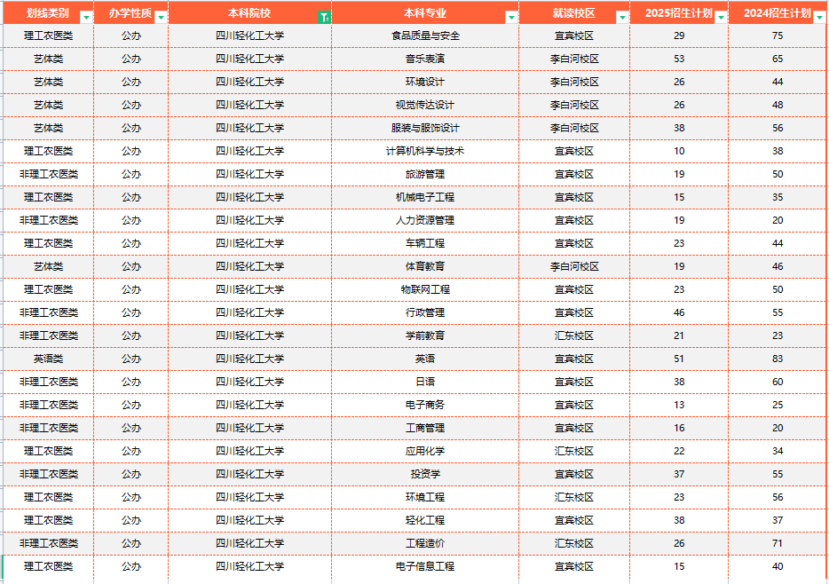Viewport: 829px width, 584px height.
Task: Select the 就读校区 header cell
Action: coord(574,13)
